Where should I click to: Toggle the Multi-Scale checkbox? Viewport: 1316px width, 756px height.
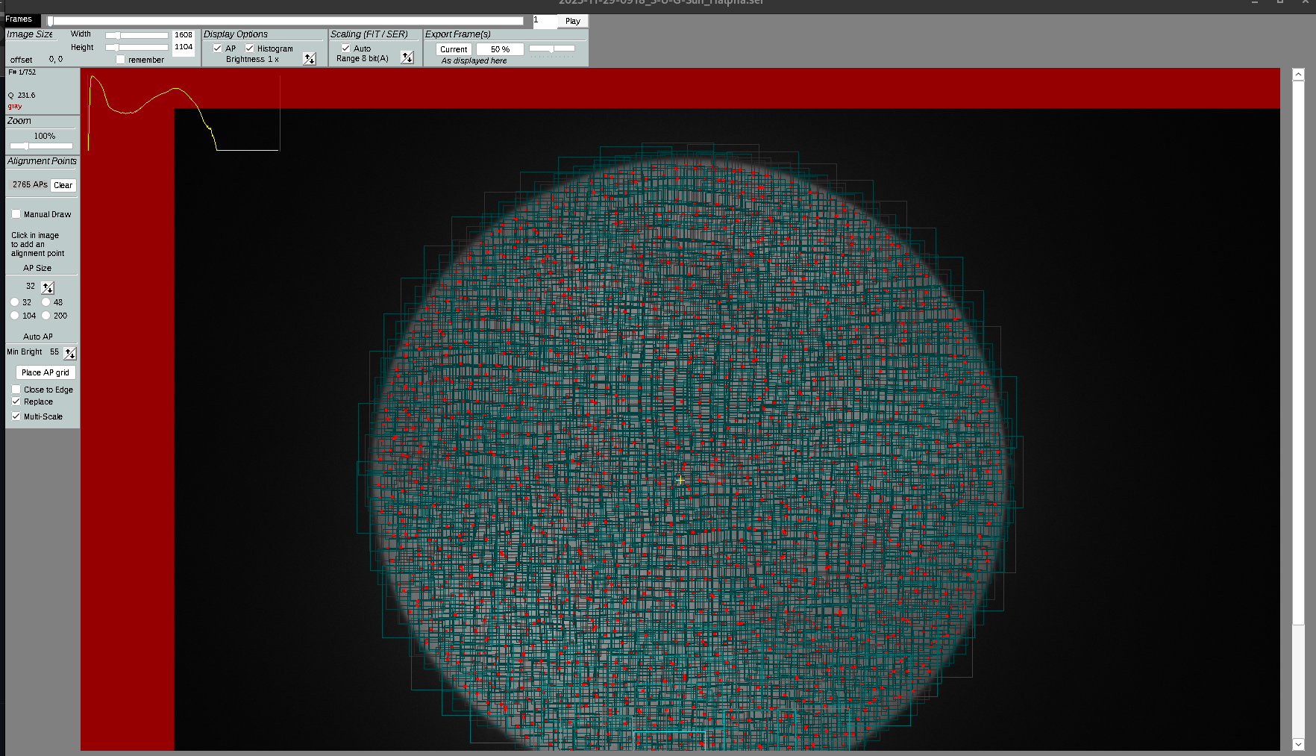(16, 416)
